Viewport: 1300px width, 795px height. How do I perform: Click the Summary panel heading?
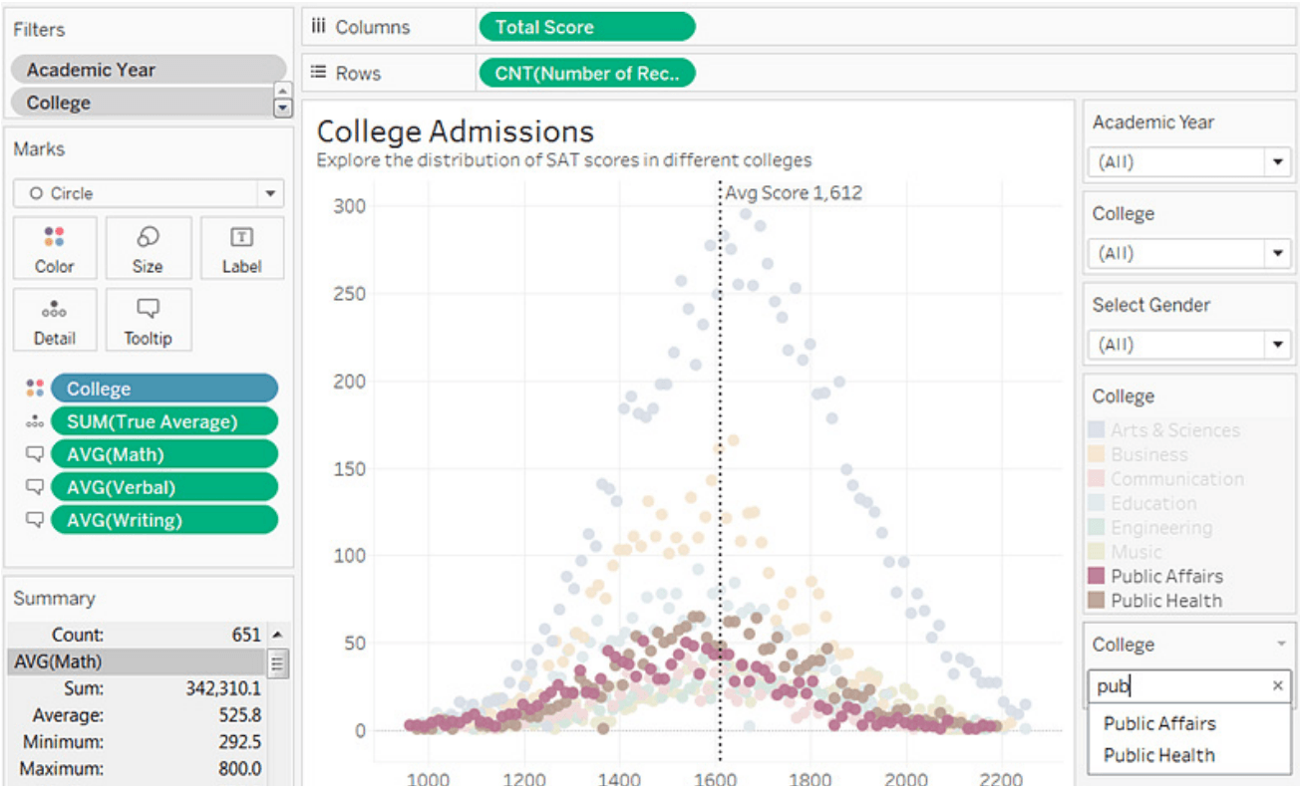54,598
